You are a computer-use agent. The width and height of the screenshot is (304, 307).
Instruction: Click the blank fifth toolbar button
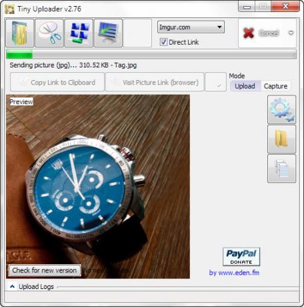[x=137, y=33]
